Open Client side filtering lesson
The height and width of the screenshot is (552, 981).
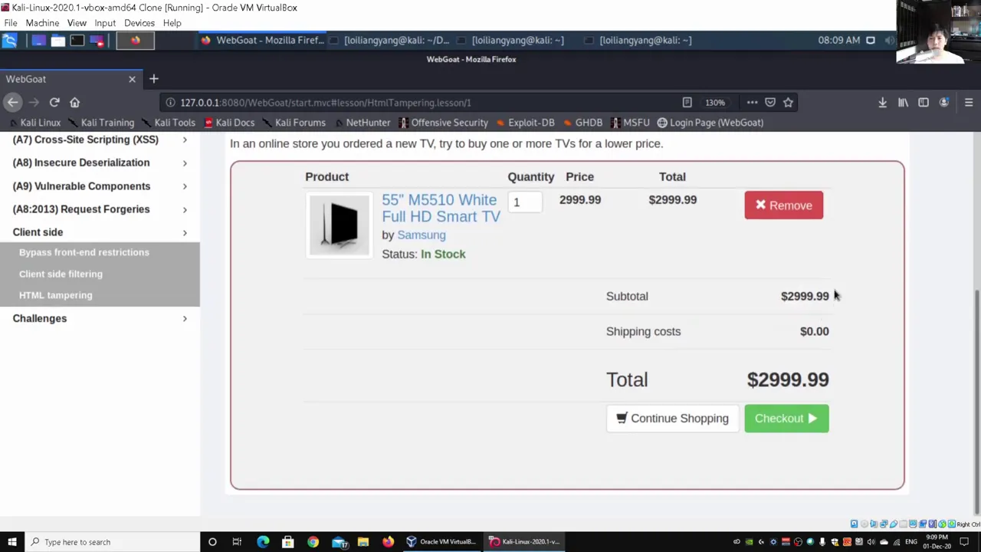[61, 274]
